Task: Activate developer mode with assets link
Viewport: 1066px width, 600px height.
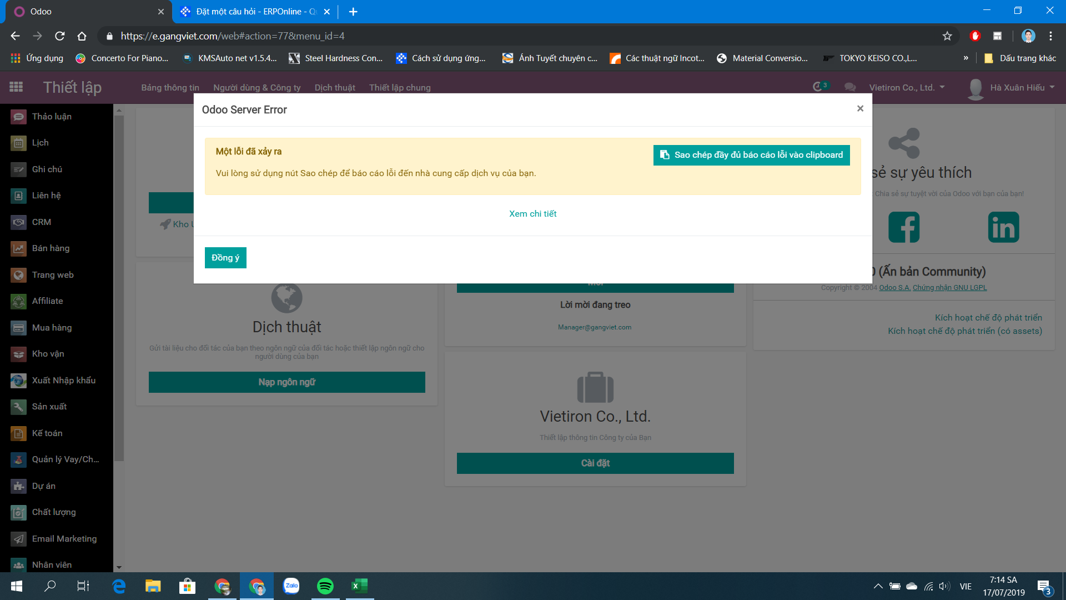Action: click(x=965, y=331)
